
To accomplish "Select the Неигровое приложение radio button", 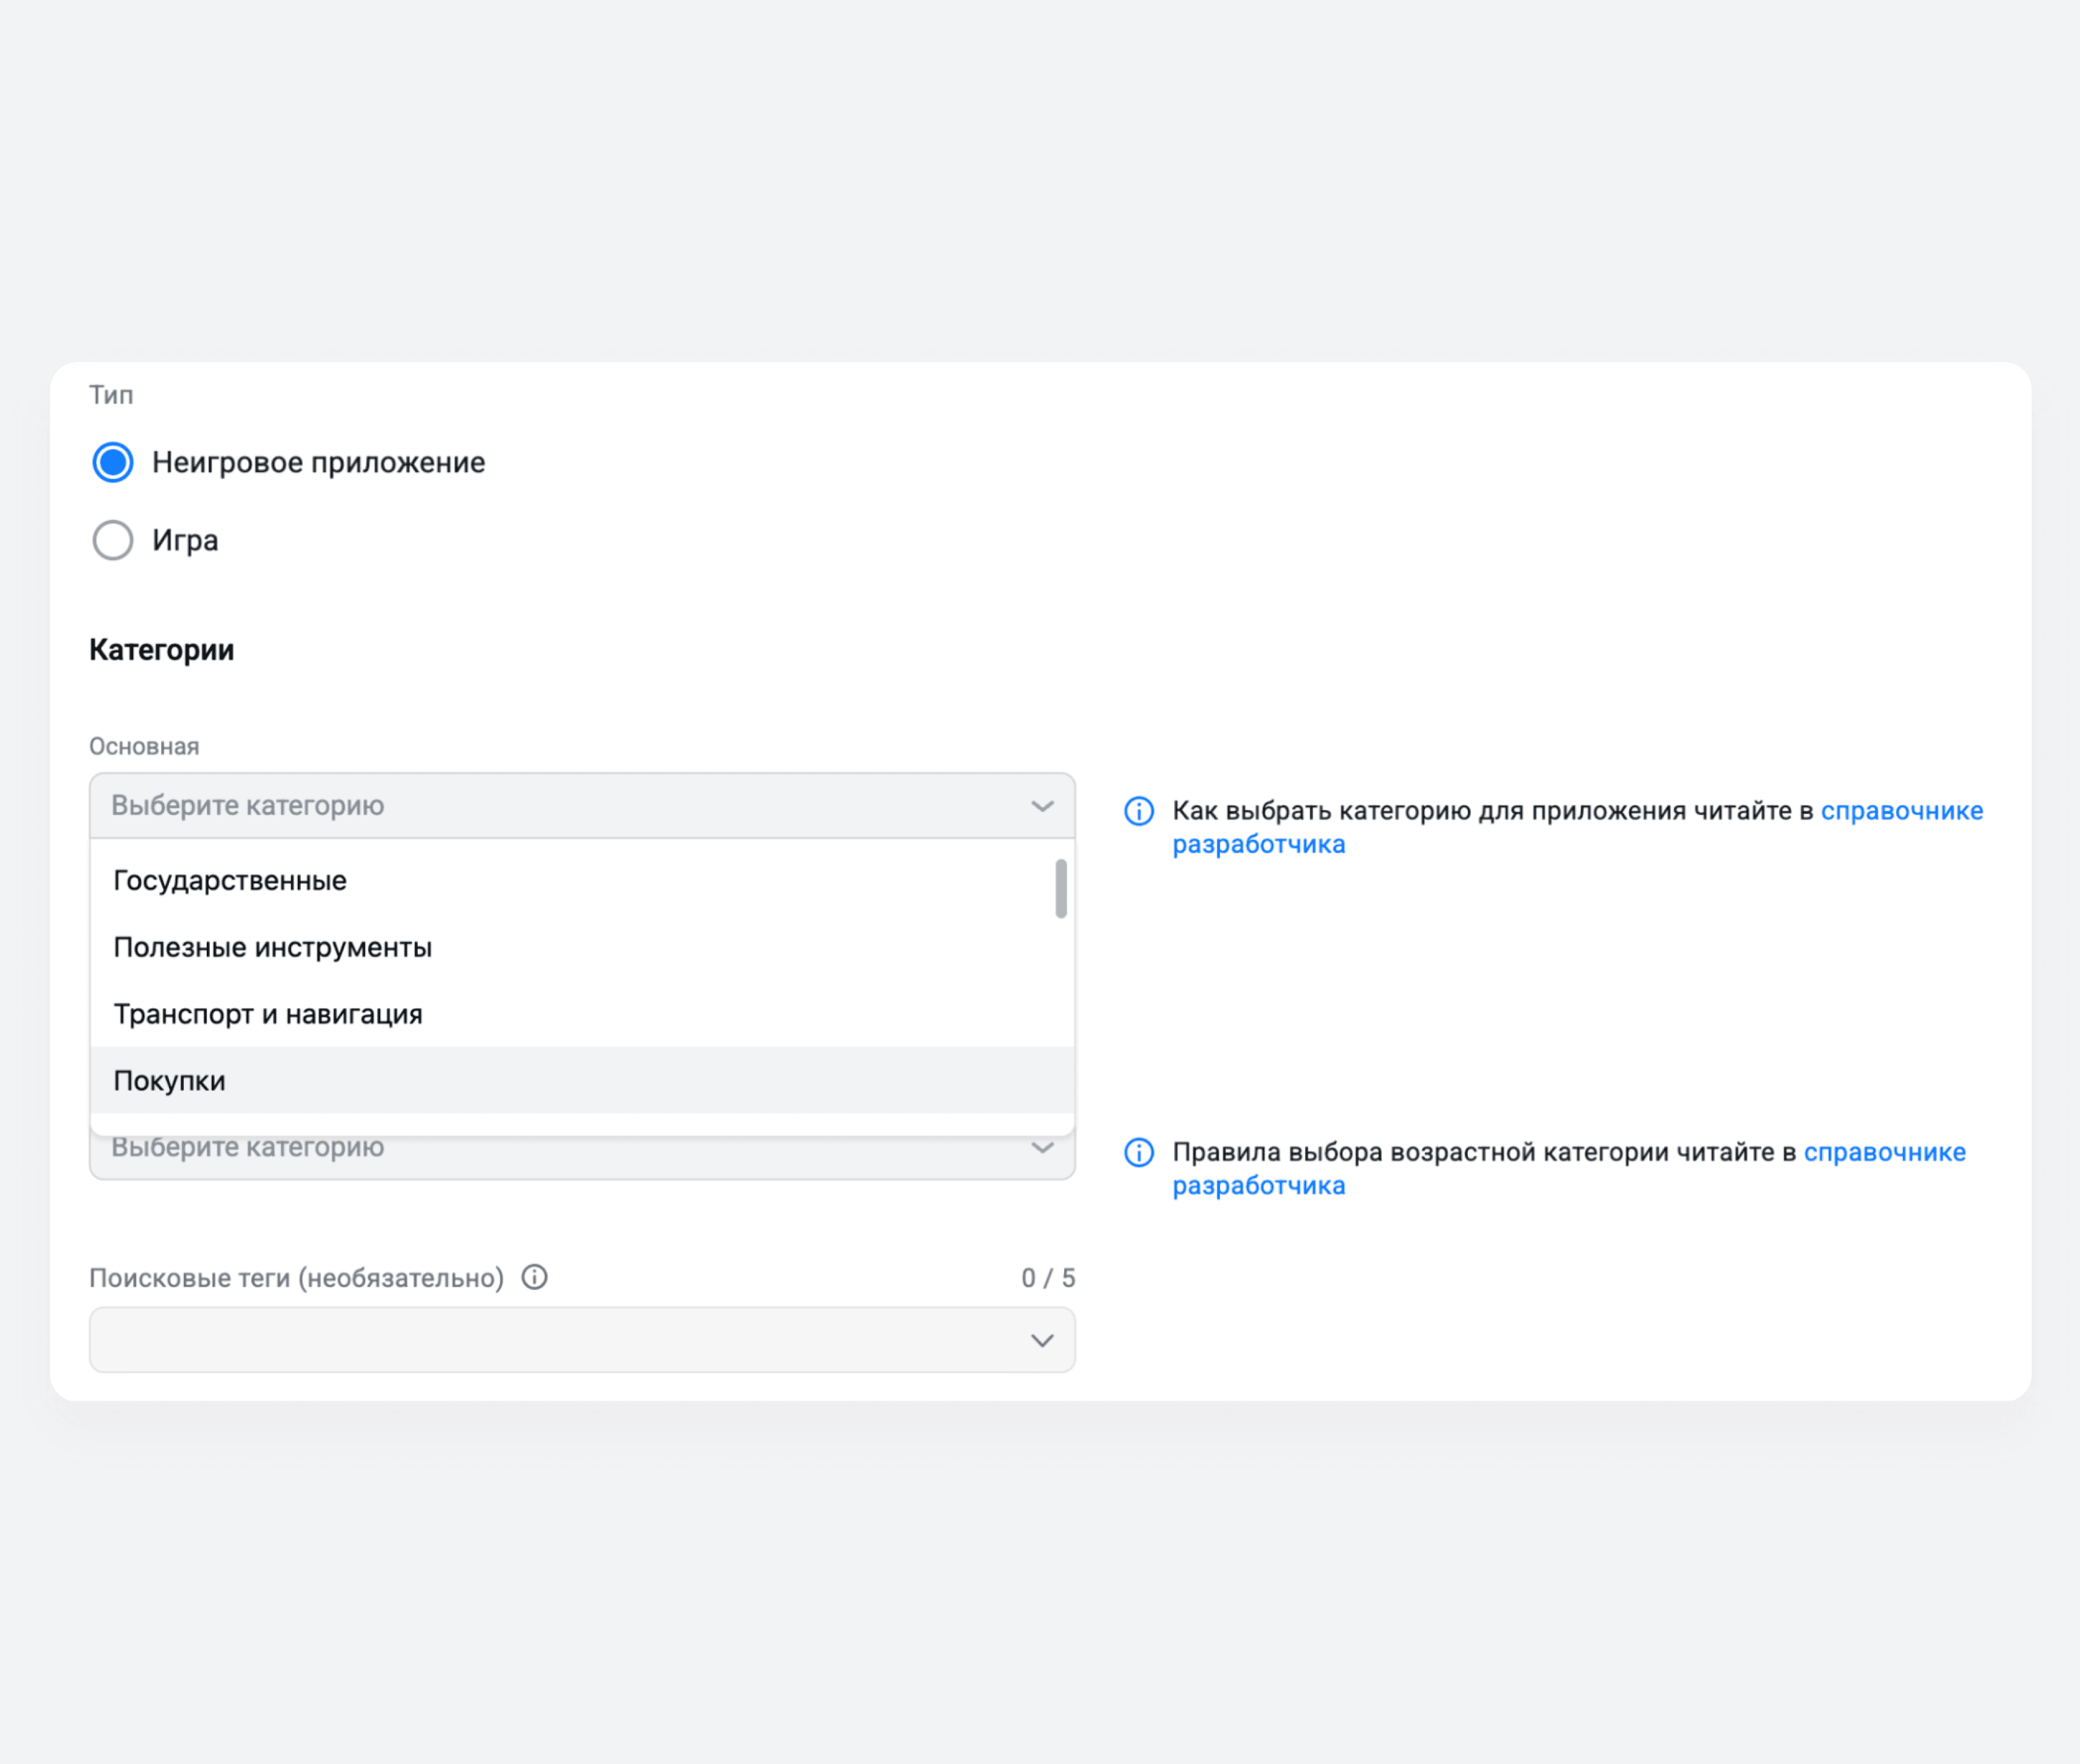I will (x=113, y=462).
